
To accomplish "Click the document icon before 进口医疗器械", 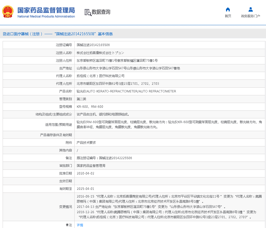I will click(x=4, y=34).
